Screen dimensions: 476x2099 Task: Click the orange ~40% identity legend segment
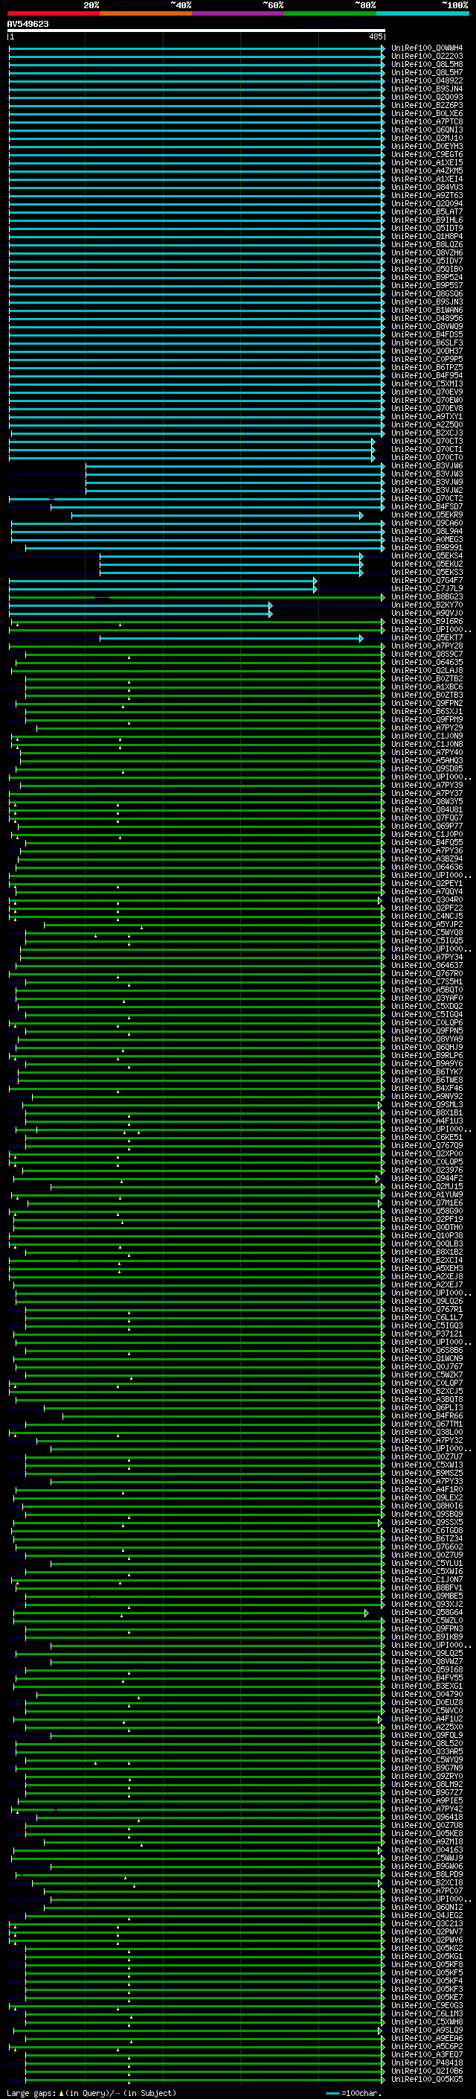[146, 13]
